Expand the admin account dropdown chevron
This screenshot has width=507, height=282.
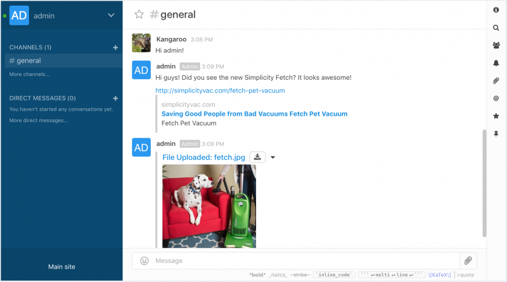pos(111,15)
